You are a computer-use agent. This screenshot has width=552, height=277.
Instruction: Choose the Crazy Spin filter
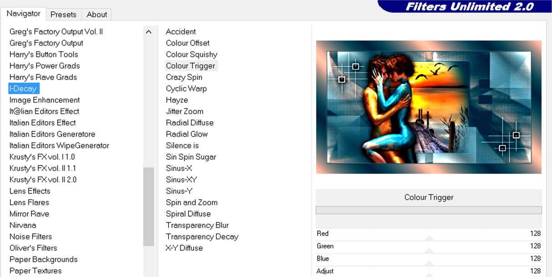point(184,77)
